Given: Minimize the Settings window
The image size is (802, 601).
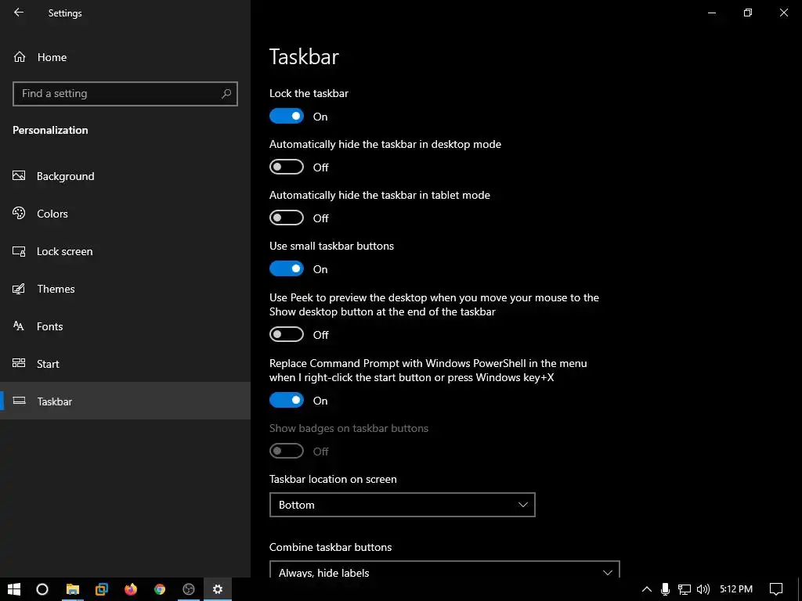Looking at the screenshot, I should [x=711, y=13].
